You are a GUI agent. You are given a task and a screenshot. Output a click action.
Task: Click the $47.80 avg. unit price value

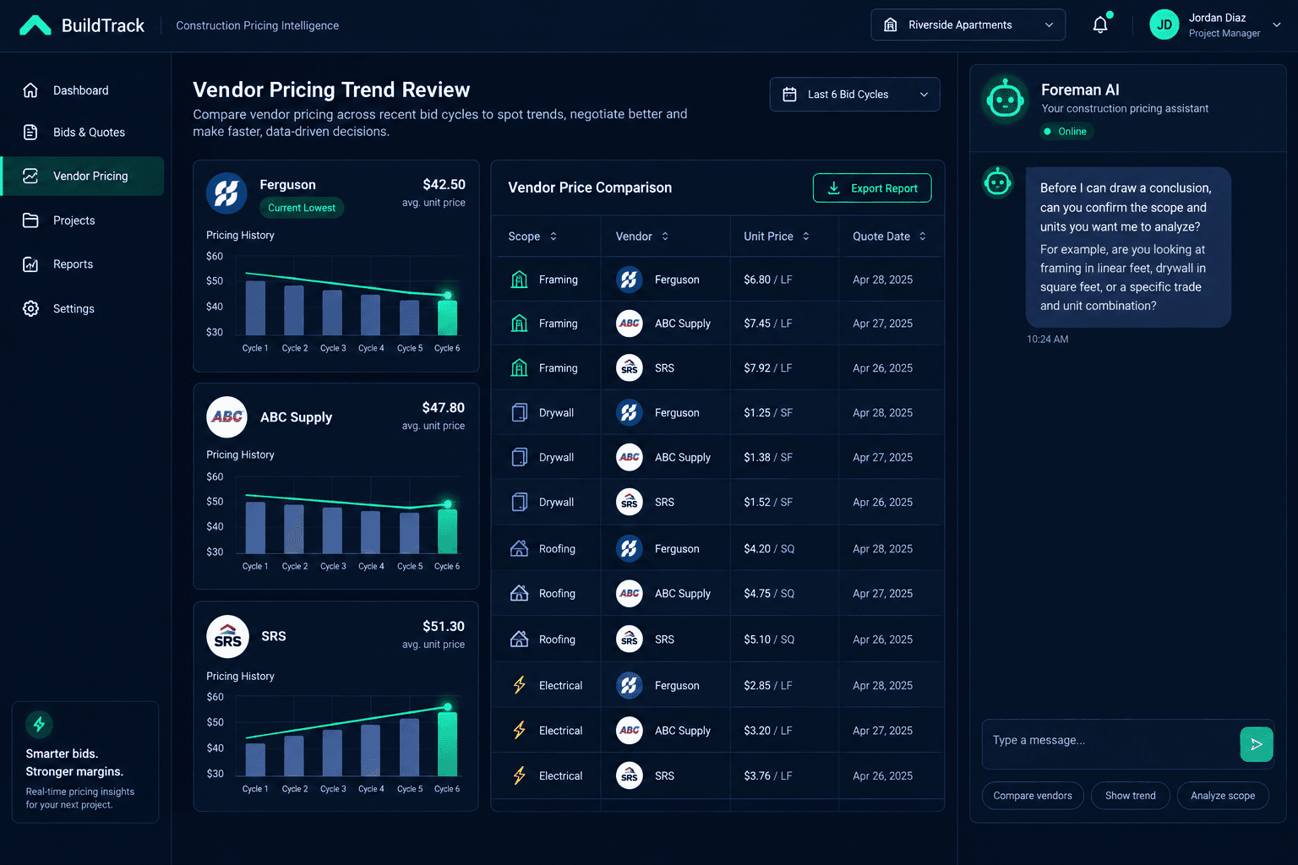pos(444,407)
